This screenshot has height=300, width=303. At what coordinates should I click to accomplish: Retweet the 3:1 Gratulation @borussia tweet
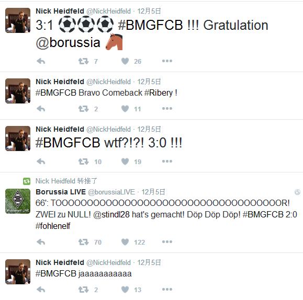coord(84,61)
